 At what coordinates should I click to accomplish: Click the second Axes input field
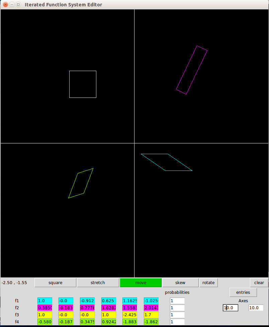click(x=256, y=308)
